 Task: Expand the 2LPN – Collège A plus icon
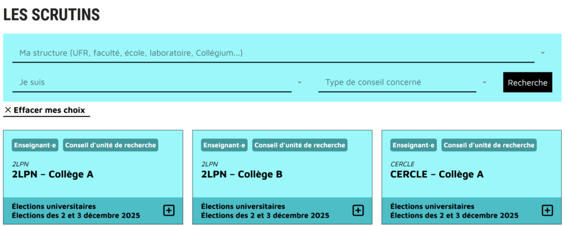[x=169, y=211]
